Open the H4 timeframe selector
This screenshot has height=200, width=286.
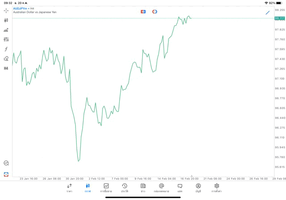[6, 68]
